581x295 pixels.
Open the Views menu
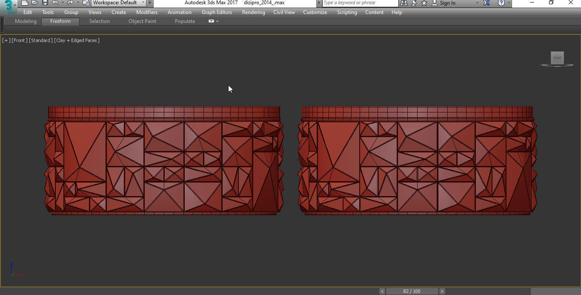[x=95, y=12]
